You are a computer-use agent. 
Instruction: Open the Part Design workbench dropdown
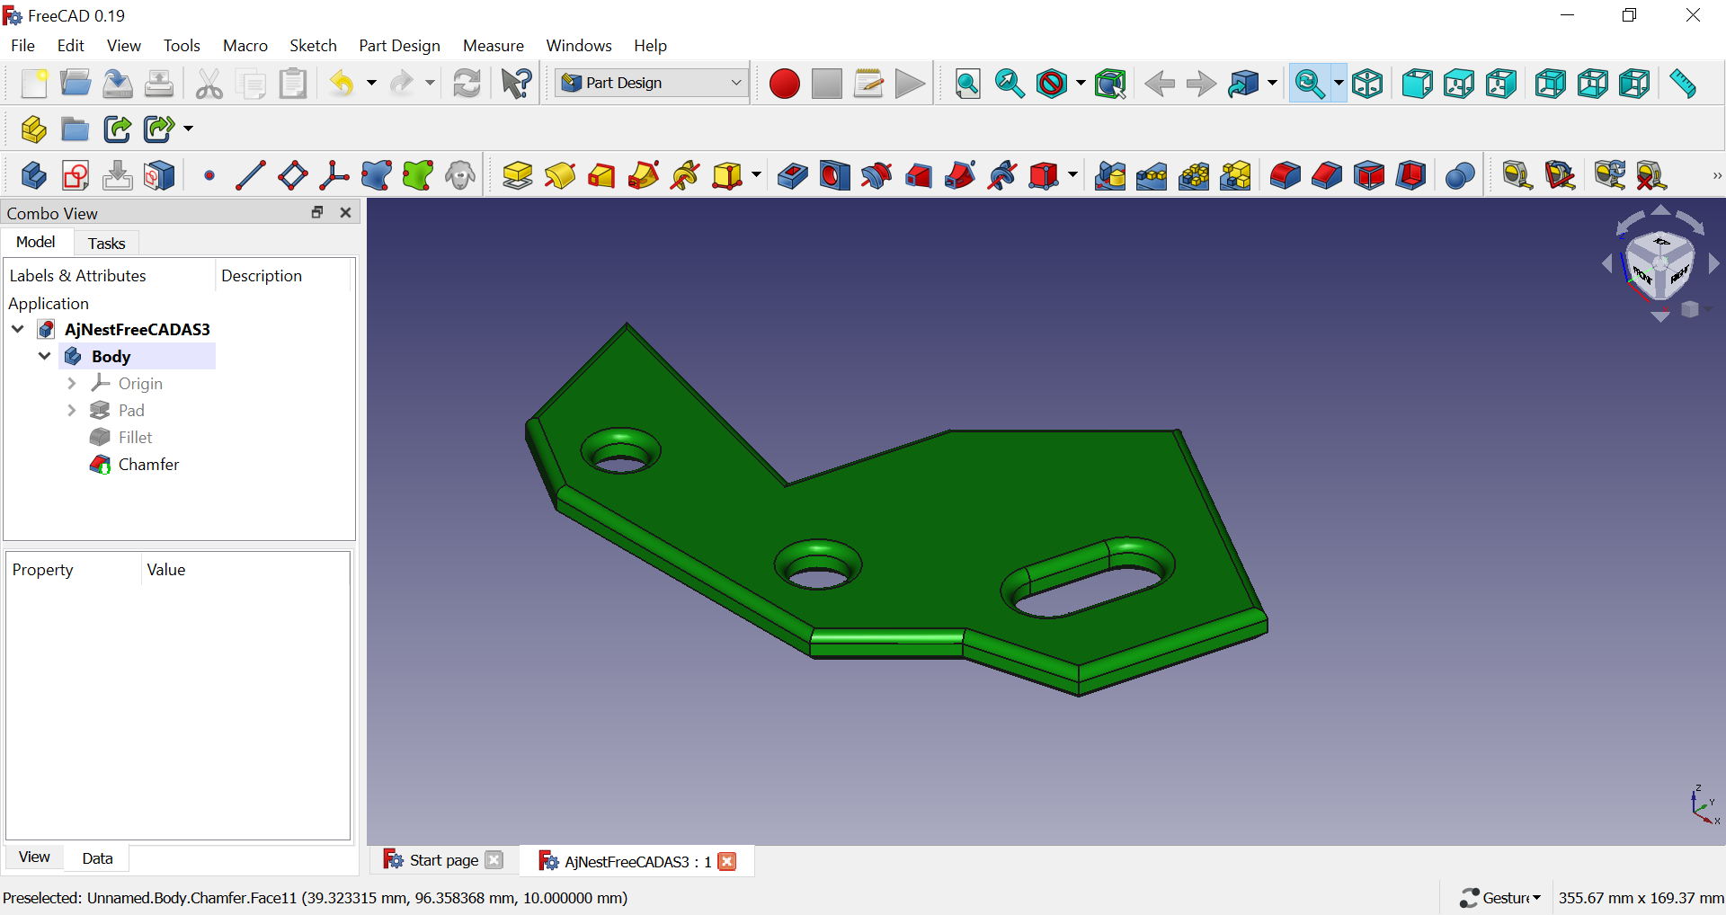651,83
